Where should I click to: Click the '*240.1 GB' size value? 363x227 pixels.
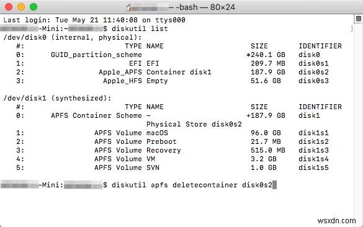pos(266,55)
